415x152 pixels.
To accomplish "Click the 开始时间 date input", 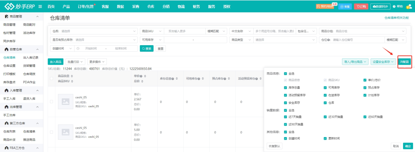I will [x=91, y=49].
